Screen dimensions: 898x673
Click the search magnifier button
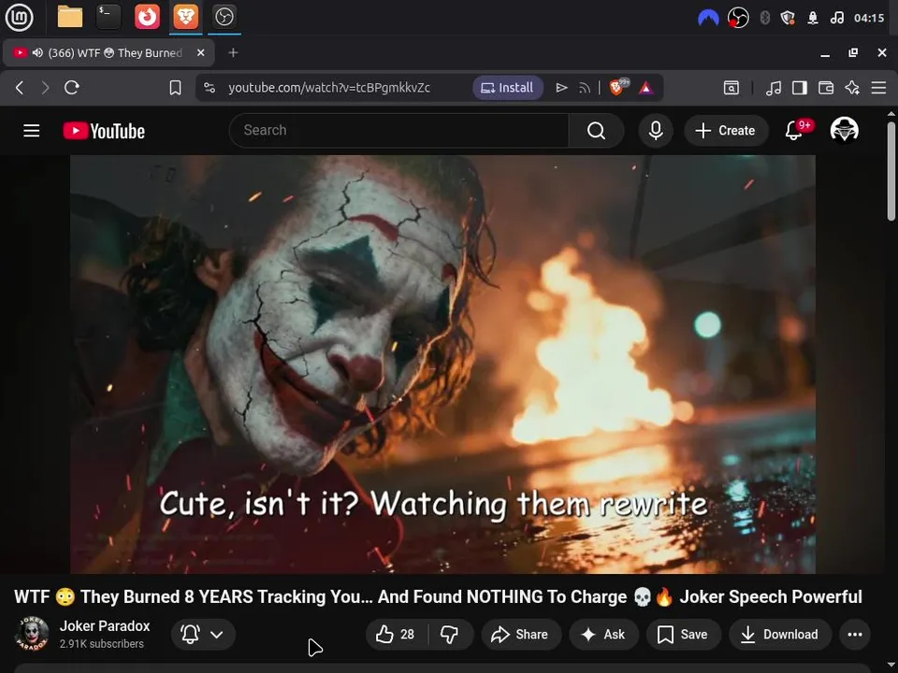pos(596,131)
